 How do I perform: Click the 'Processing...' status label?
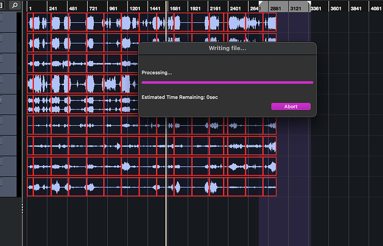tap(157, 73)
